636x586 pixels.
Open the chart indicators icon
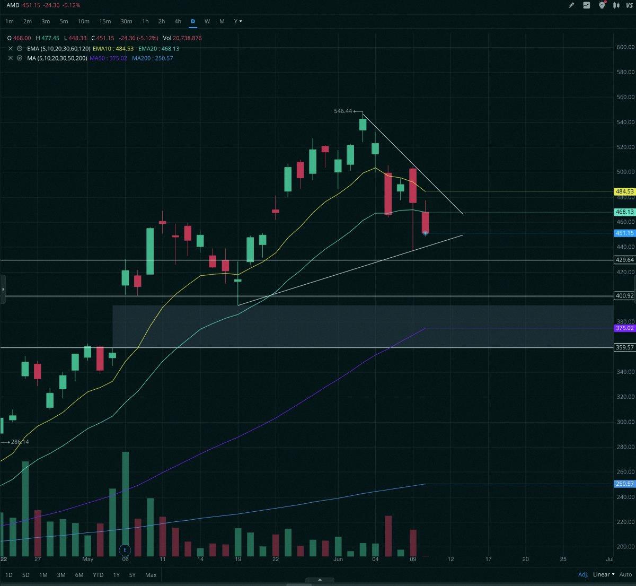click(x=587, y=5)
